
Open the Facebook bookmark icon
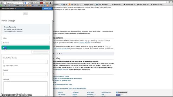point(33,5)
